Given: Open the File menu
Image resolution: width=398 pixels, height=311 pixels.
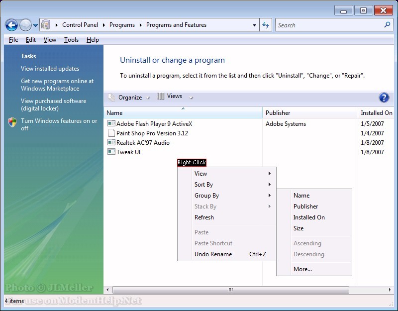Looking at the screenshot, I should (x=13, y=40).
